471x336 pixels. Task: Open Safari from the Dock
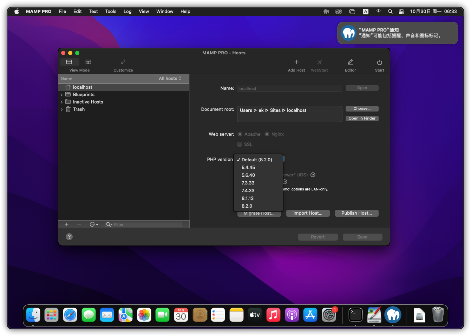coord(70,315)
